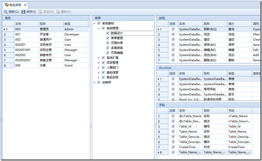262x161 pixels.
Task: Click the 提示 column header in 按钮 grid
Action: pyautogui.click(x=239, y=24)
